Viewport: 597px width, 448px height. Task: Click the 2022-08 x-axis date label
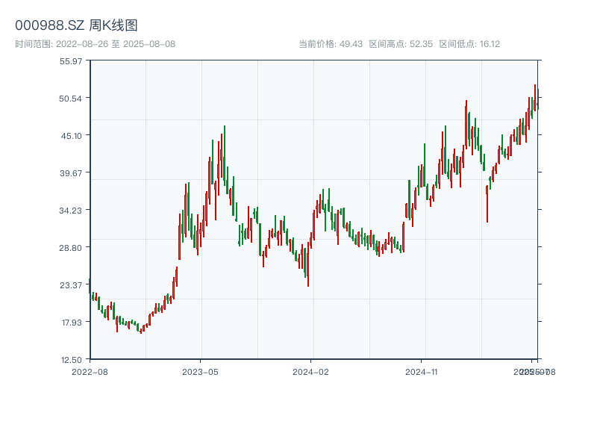[90, 371]
